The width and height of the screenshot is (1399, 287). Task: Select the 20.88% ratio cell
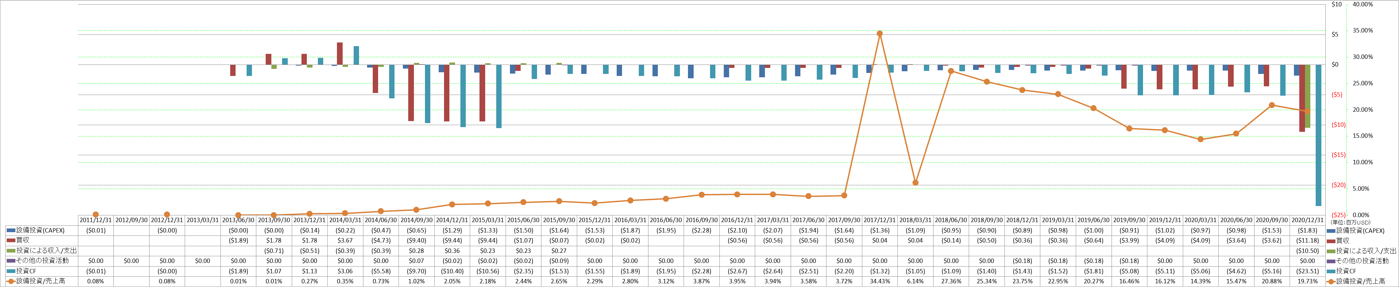pos(1272,281)
